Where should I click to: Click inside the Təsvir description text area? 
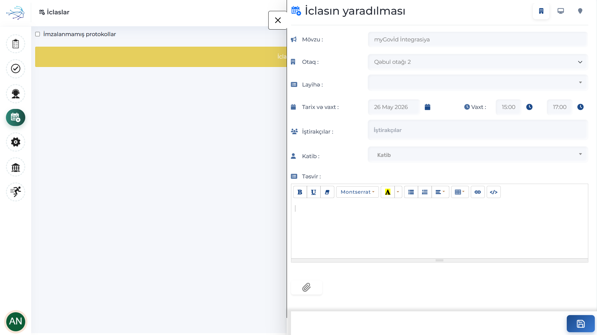click(x=439, y=230)
